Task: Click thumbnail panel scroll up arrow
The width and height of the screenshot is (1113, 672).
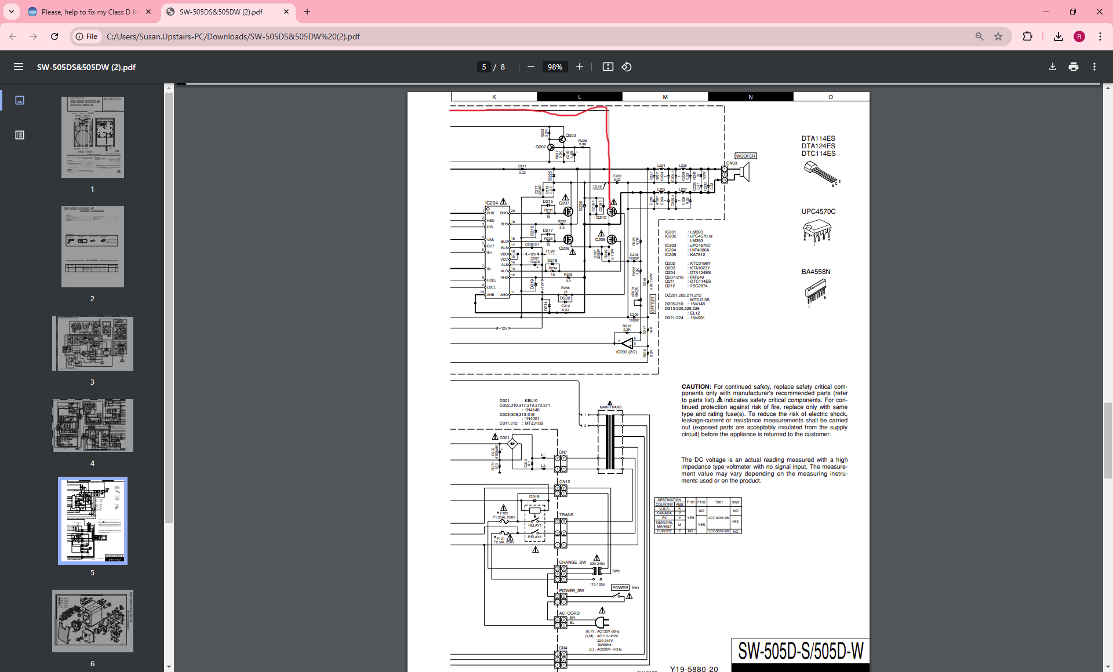Action: click(x=169, y=88)
